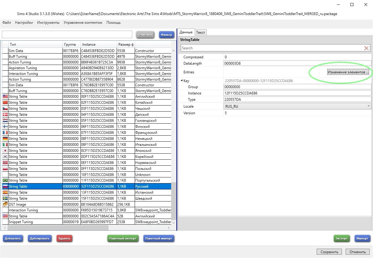Click the Chinese flag icon in the list
Screen dimensions: 373x258
(x=5, y=103)
